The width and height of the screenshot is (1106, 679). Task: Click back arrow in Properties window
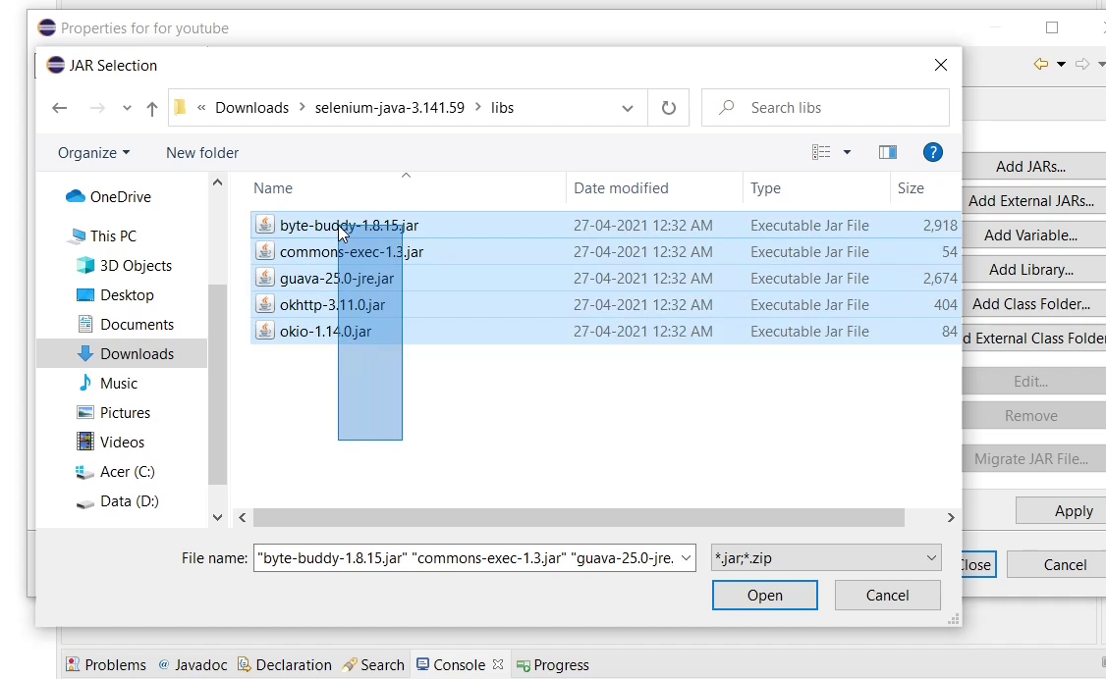(x=1040, y=64)
